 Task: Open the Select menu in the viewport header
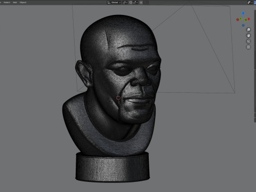coord(7,3)
